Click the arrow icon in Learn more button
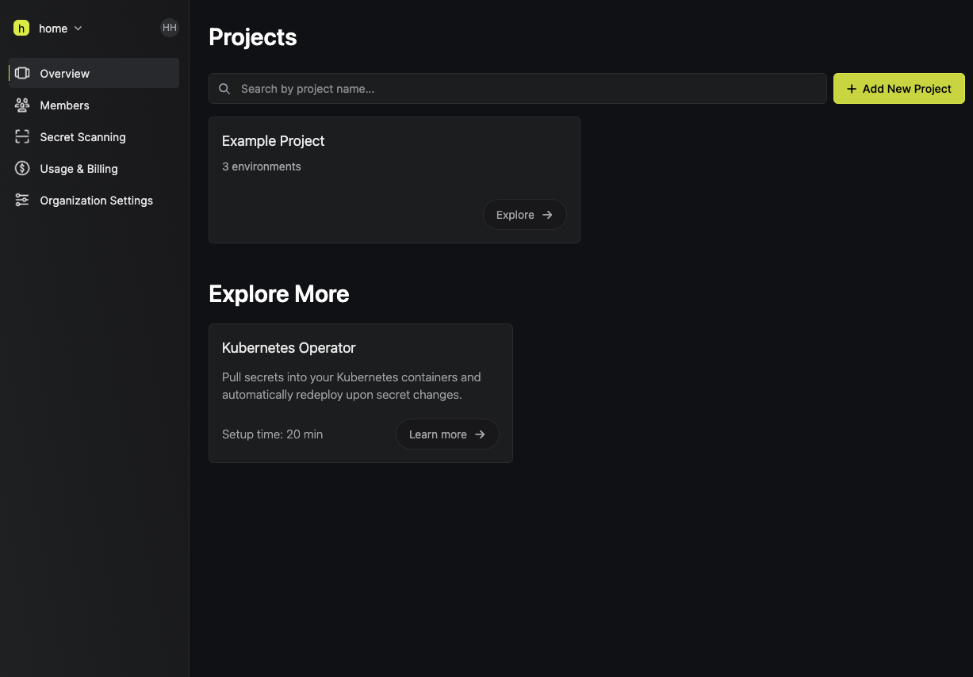Viewport: 973px width, 677px height. [480, 434]
